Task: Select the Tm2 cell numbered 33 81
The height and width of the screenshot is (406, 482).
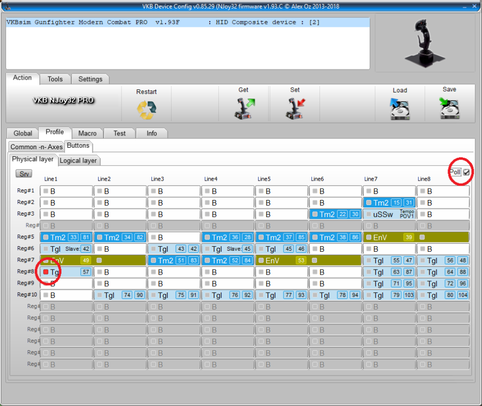Action: tap(66, 238)
